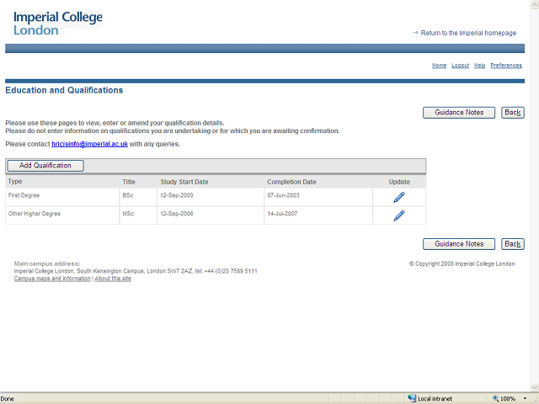Return to the Imperial homepage link
The width and height of the screenshot is (539, 404).
pos(468,33)
